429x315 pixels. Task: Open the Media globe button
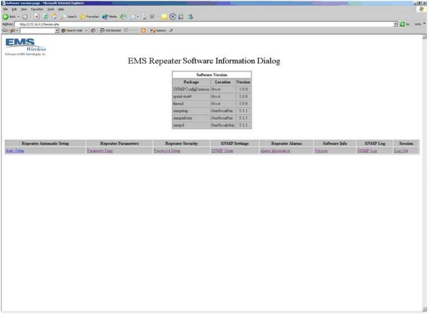(x=109, y=17)
